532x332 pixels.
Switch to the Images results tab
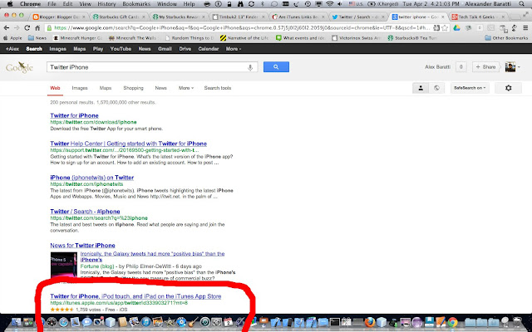tap(80, 88)
